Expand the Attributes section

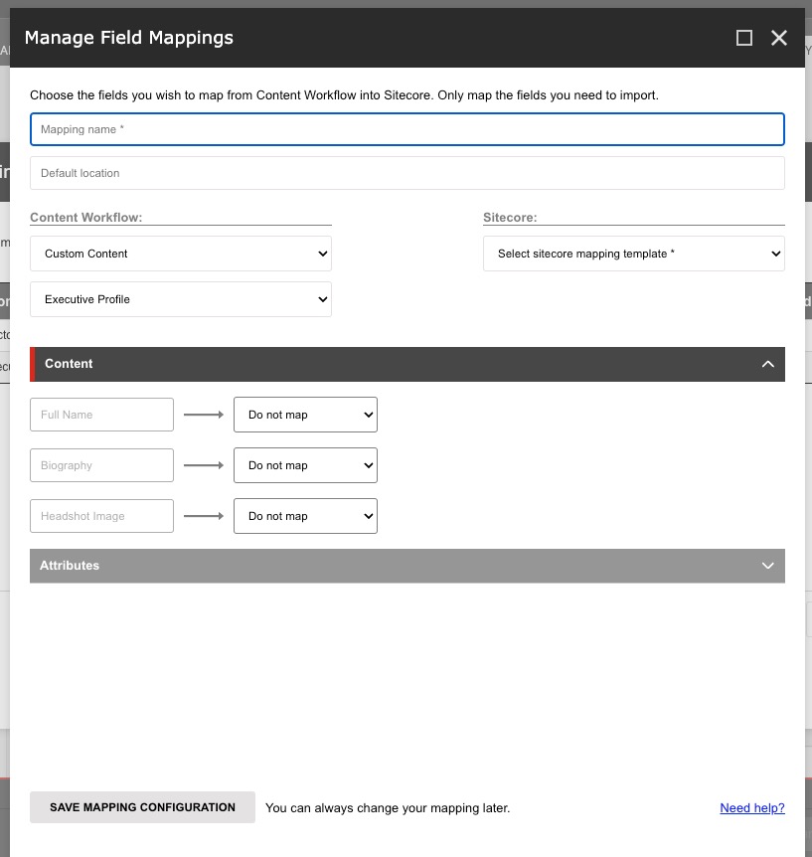(407, 566)
